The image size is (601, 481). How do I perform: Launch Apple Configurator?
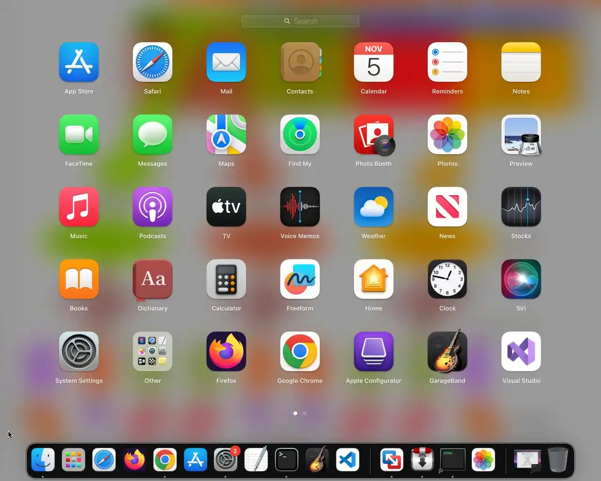click(x=374, y=351)
